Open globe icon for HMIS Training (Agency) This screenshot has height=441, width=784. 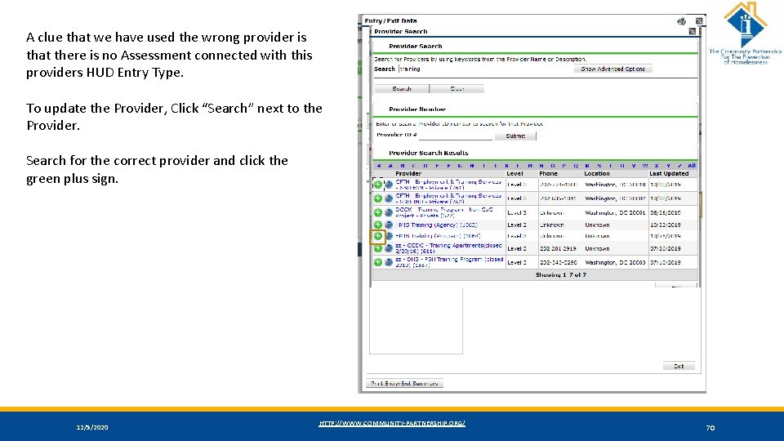click(389, 225)
